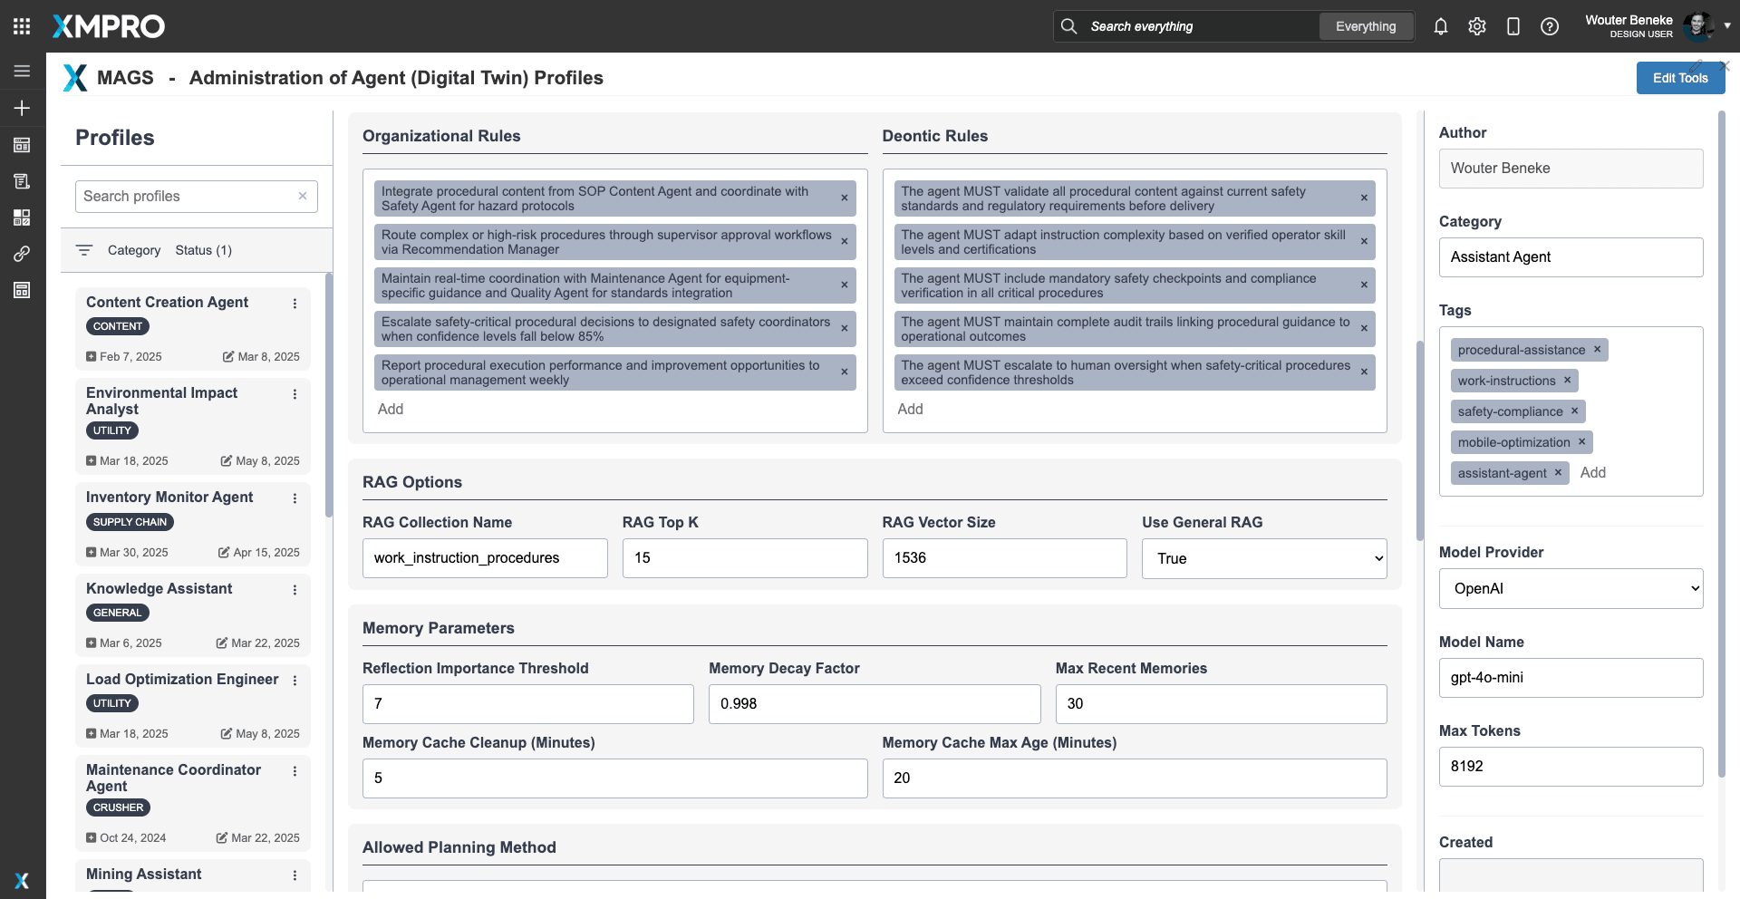Open the help question mark icon
The height and width of the screenshot is (899, 1740).
(x=1549, y=26)
